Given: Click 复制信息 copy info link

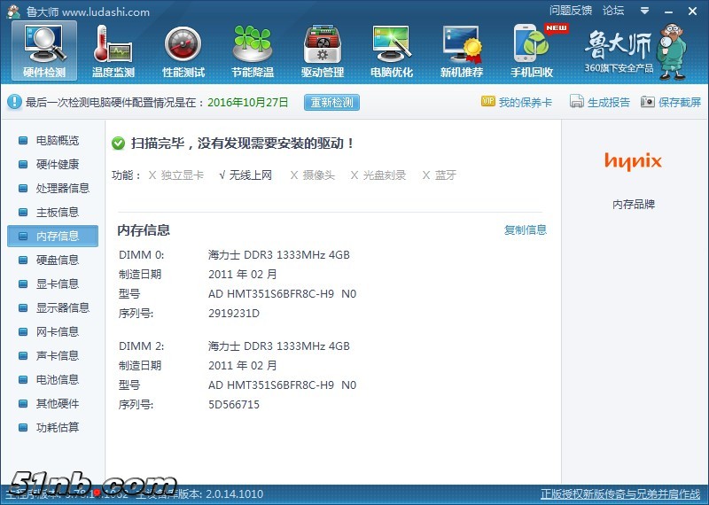Looking at the screenshot, I should tap(526, 230).
